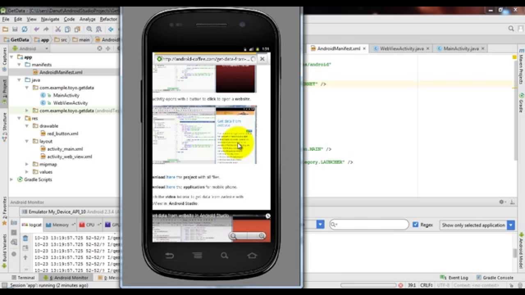Click the red stop icon in status bar
The height and width of the screenshot is (295, 525).
pyautogui.click(x=401, y=285)
